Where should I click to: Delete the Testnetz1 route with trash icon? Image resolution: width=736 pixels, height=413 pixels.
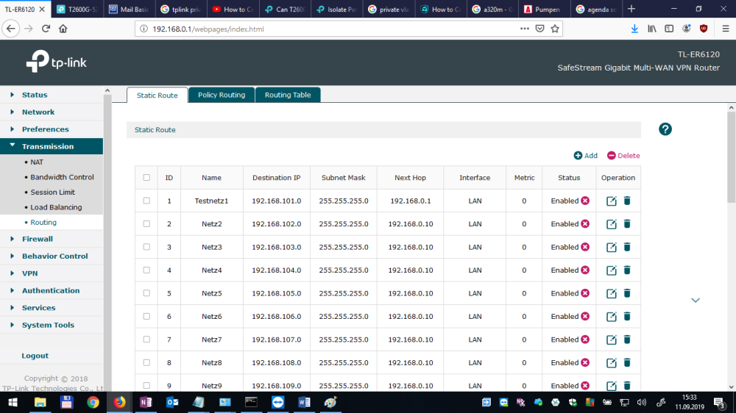pos(627,201)
